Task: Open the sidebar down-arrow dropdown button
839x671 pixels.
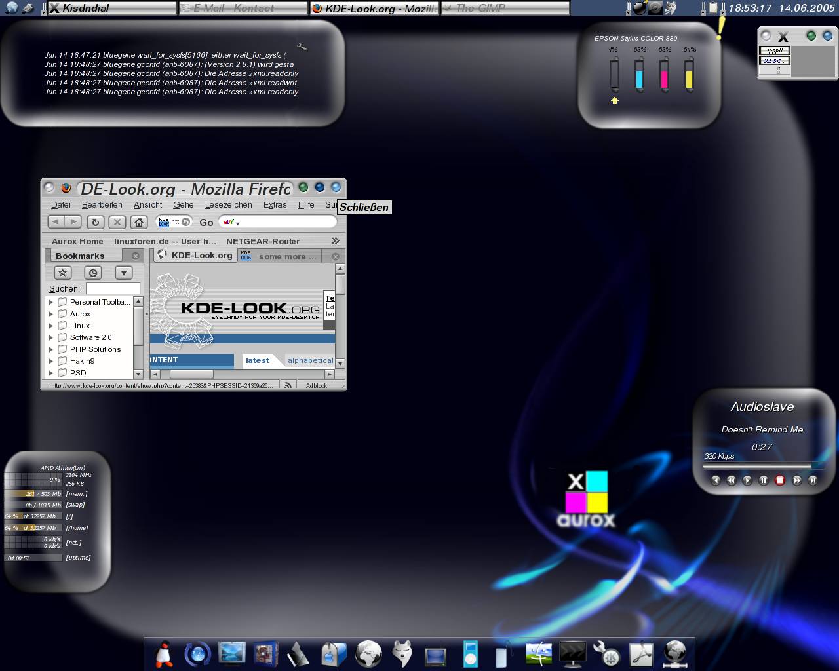Action: [x=124, y=273]
